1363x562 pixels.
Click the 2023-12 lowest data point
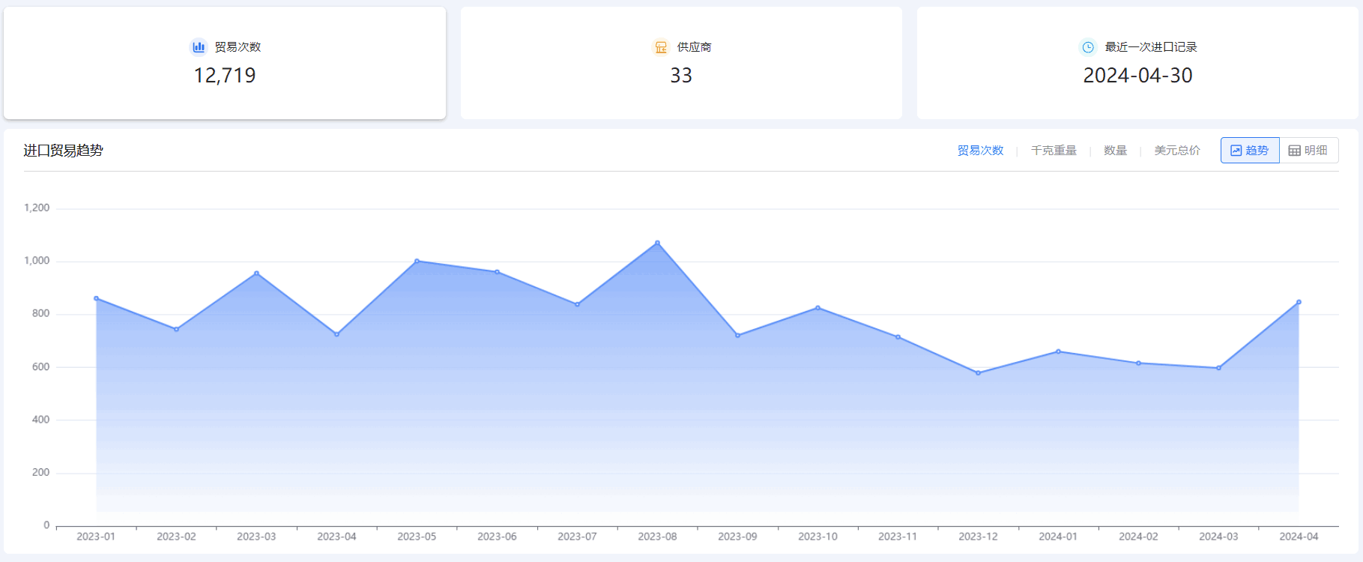pyautogui.click(x=978, y=373)
